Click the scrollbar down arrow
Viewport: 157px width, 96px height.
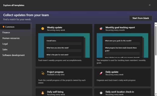pos(156,94)
